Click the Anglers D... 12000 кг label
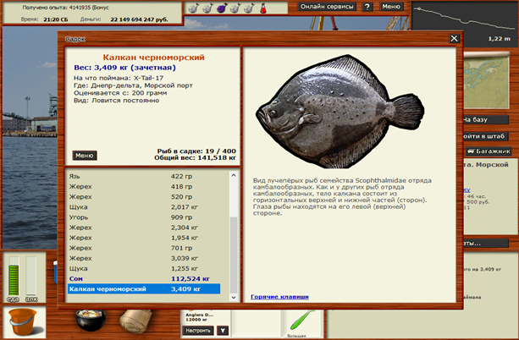 [x=199, y=317]
